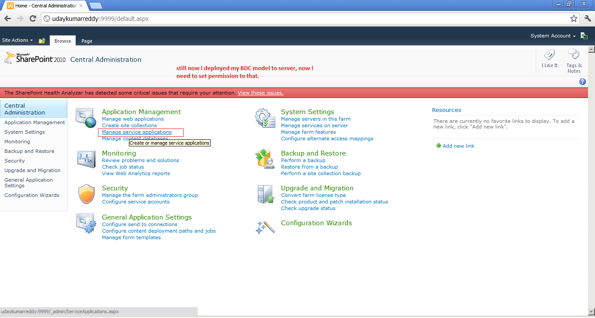
Task: Open Create site collections link
Action: tap(129, 125)
